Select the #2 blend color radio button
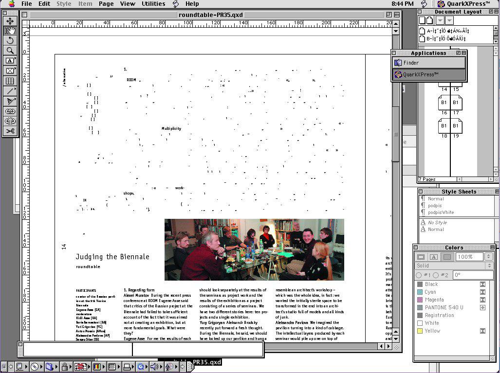 click(436, 275)
